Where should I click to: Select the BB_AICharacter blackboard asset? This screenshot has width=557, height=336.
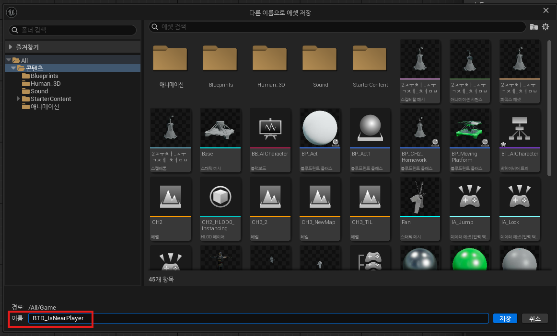(x=270, y=140)
